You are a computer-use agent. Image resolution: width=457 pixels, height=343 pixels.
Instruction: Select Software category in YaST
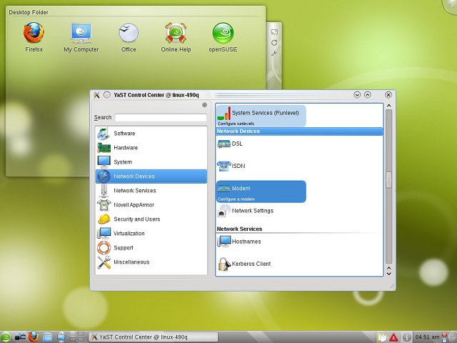coord(151,134)
